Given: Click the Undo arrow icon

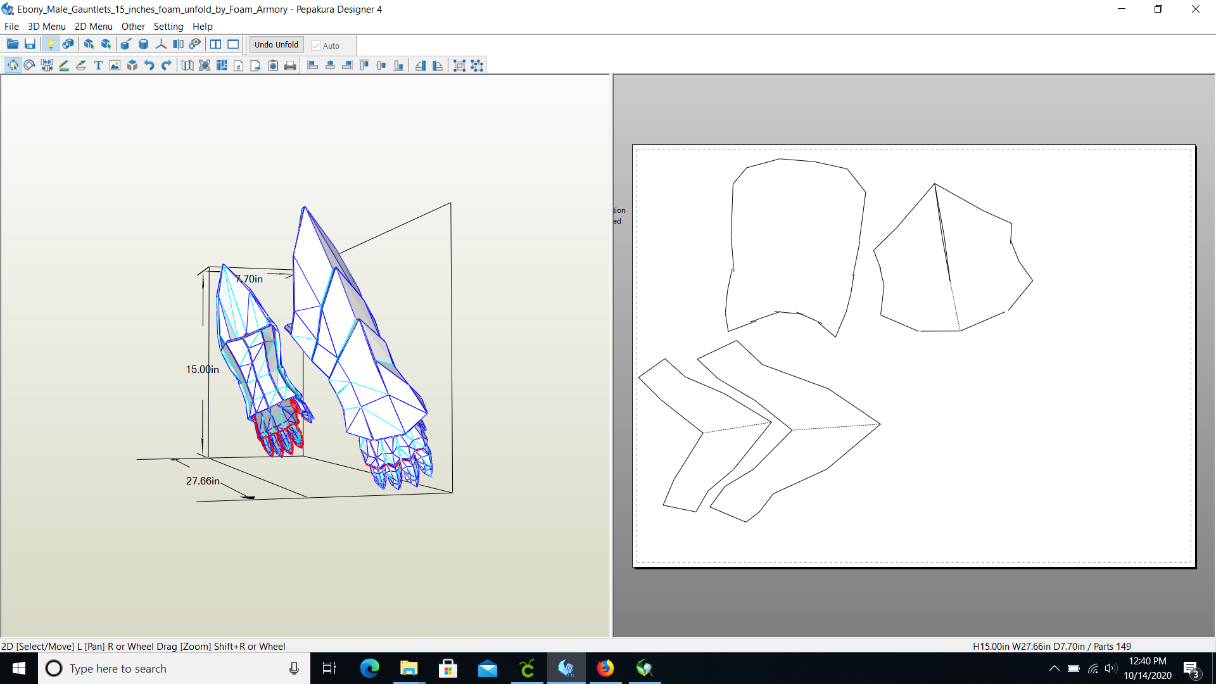Looking at the screenshot, I should (148, 65).
